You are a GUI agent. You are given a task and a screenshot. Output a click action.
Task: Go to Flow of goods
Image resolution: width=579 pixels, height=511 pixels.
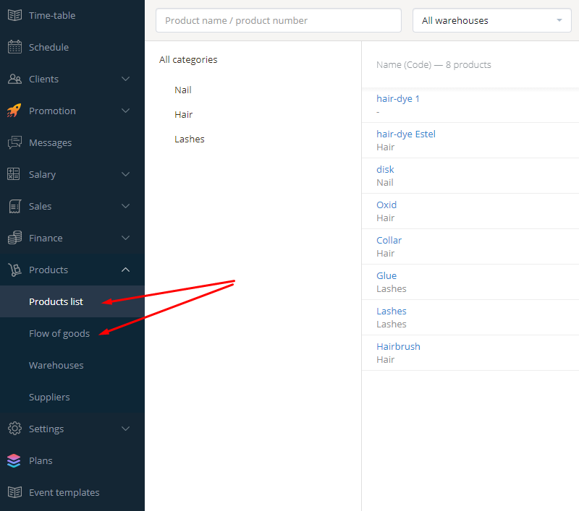(x=59, y=333)
